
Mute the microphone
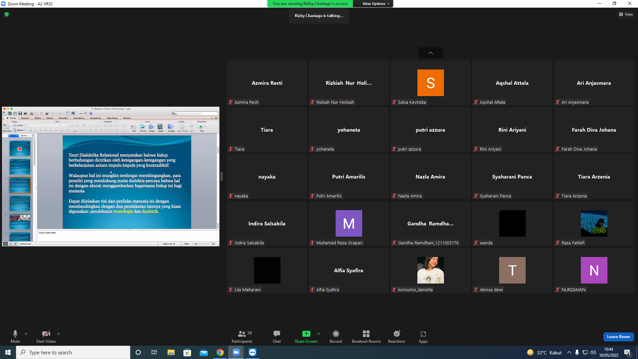(15, 337)
